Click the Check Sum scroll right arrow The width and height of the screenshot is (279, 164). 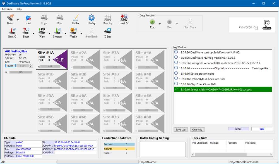(271, 155)
